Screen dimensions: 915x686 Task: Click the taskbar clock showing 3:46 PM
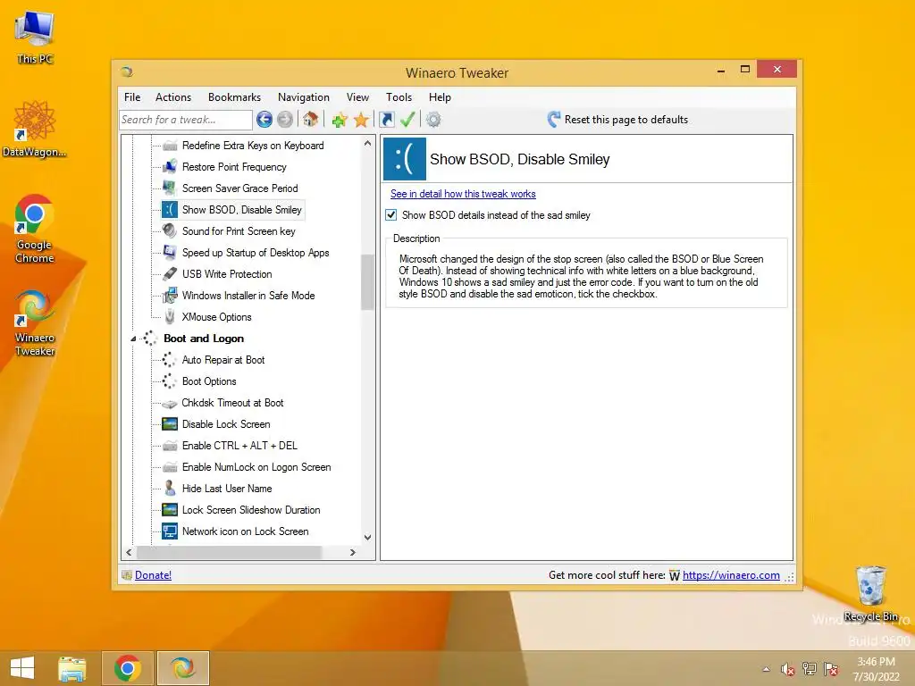tap(876, 669)
